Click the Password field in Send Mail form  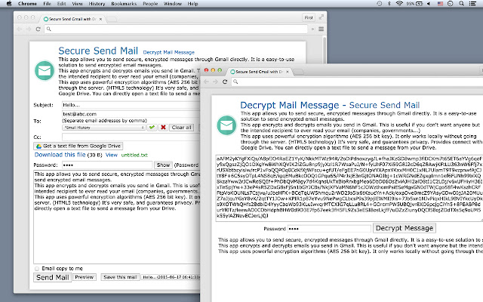(107, 165)
